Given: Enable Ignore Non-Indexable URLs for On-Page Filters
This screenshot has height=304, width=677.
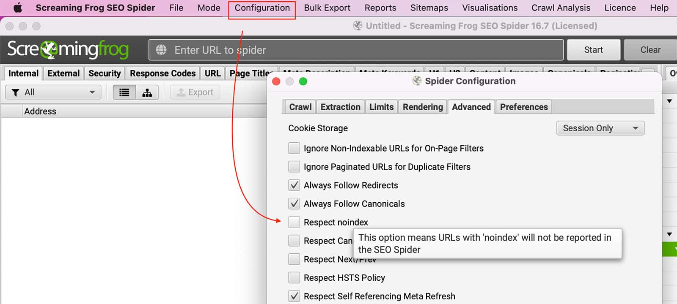Looking at the screenshot, I should (x=294, y=148).
